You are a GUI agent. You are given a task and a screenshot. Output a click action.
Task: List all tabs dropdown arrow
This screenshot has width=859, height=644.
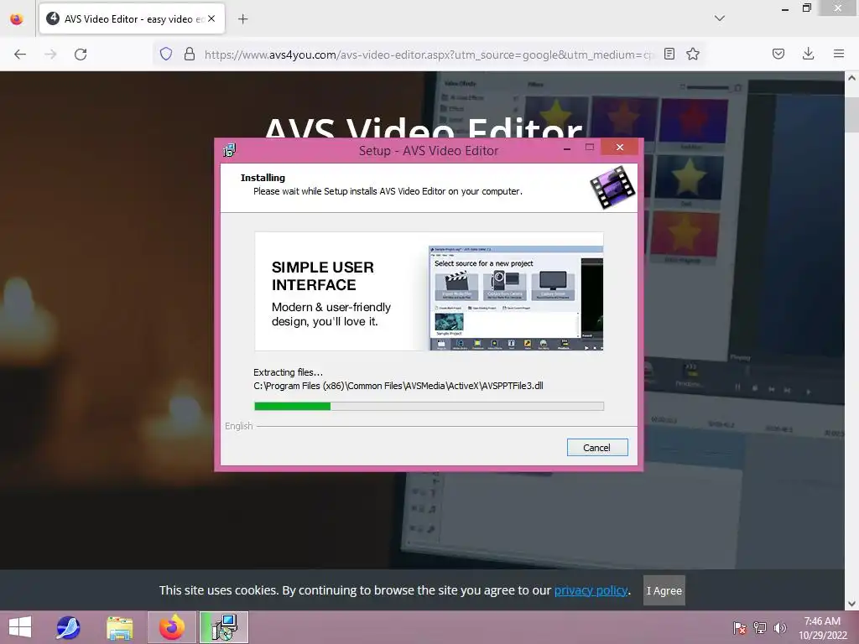coord(720,18)
